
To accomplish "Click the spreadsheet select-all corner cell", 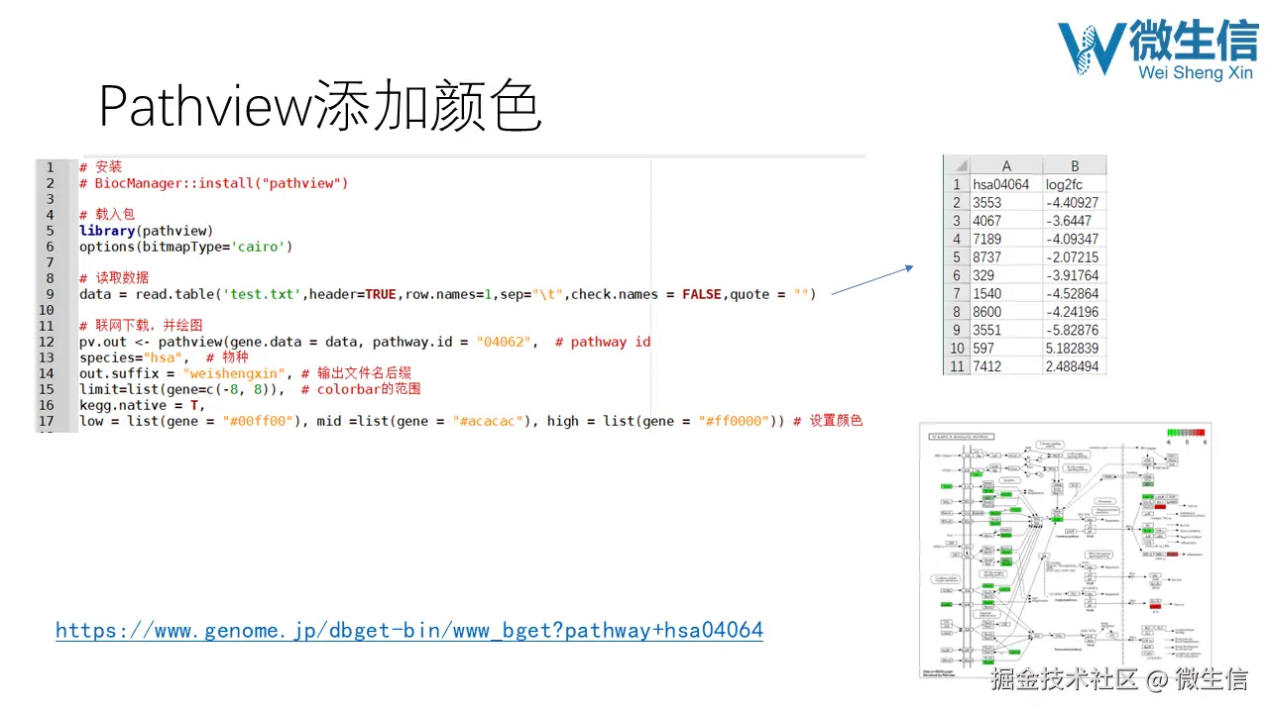I will [956, 165].
